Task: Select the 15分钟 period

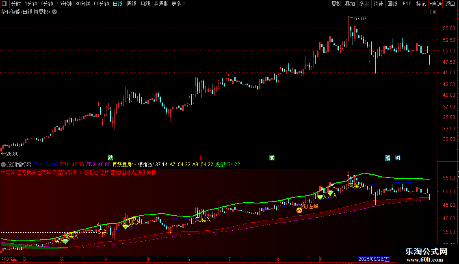Action: (x=64, y=4)
